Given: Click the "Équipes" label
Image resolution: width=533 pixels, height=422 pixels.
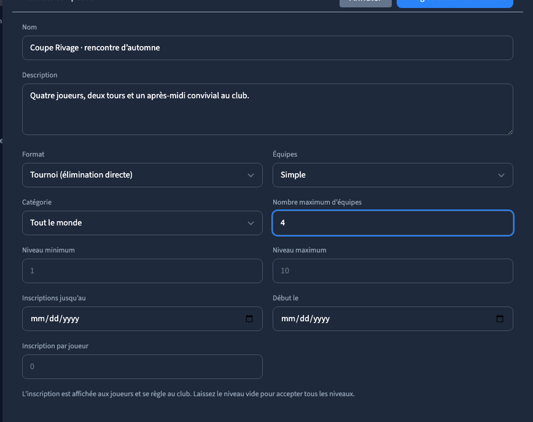Looking at the screenshot, I should click(x=285, y=154).
